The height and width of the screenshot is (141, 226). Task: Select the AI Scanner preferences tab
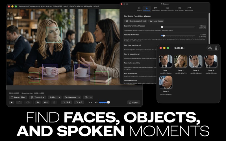pyautogui.click(x=147, y=9)
